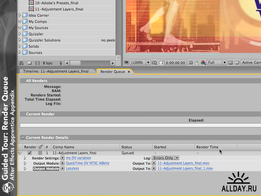
Task: Click the Project panel scroll left arrow
Action: click(67, 63)
